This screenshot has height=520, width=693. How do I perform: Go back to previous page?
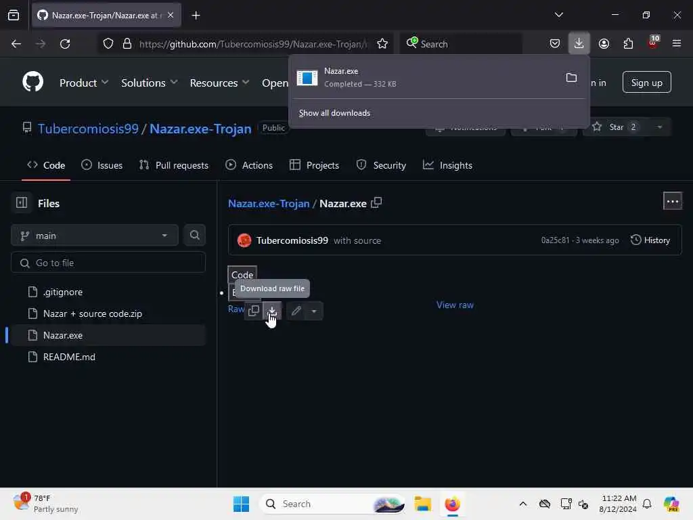pyautogui.click(x=16, y=44)
